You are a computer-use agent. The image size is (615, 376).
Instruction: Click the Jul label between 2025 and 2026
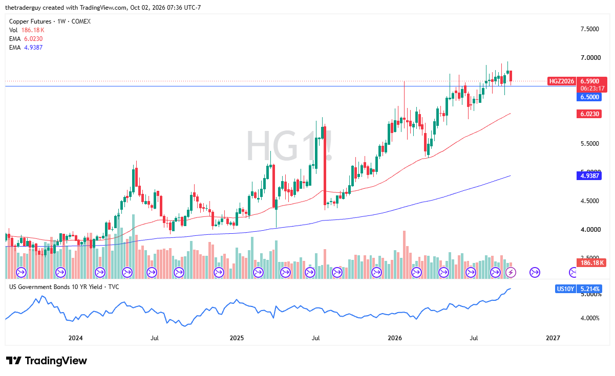(316, 338)
